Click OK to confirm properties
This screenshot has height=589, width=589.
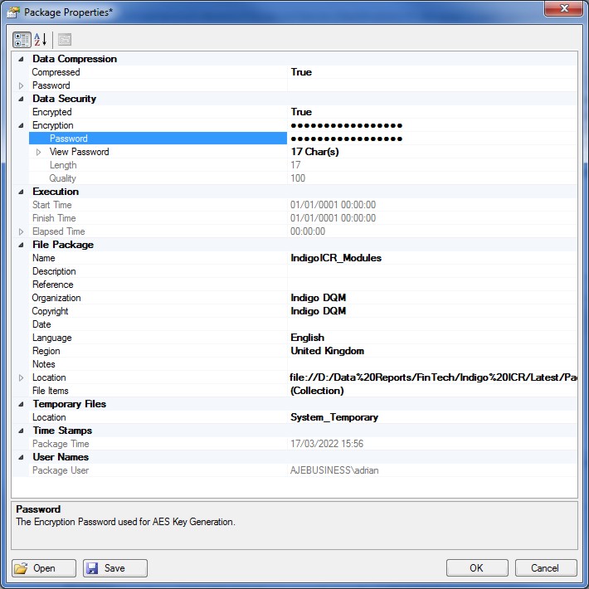pos(476,568)
